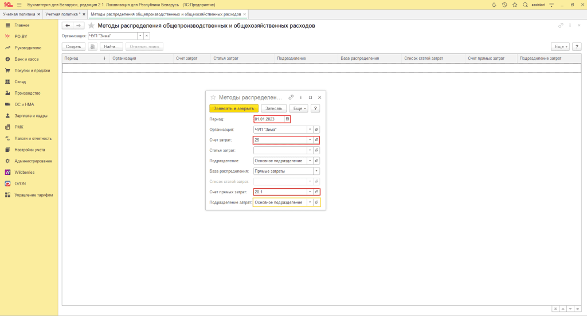Click into the Статья затрат input field
This screenshot has width=587, height=316.
(x=280, y=150)
